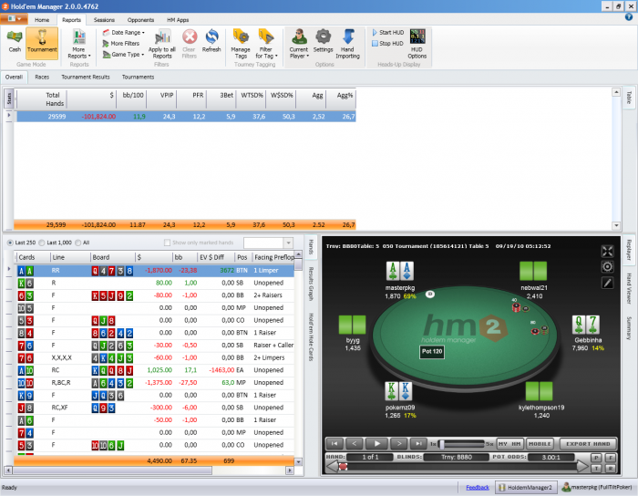
Task: Toggle replayer fullscreen icon
Action: coord(607,252)
